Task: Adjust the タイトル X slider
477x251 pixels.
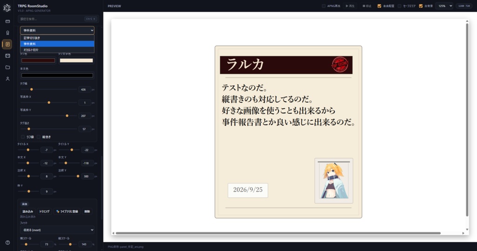Action: [28, 150]
